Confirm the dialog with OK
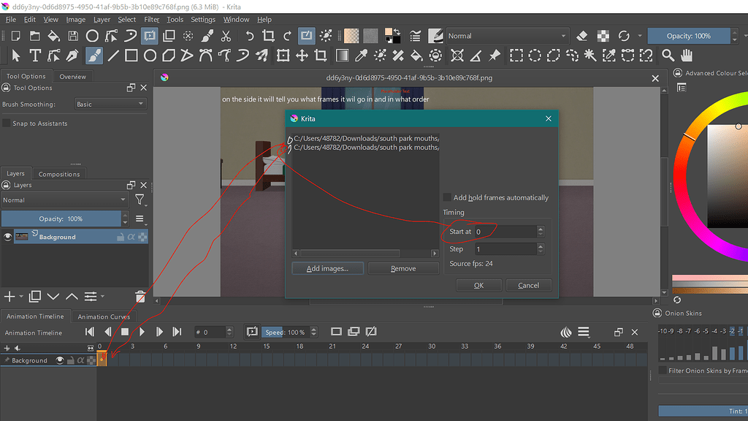 coord(478,285)
